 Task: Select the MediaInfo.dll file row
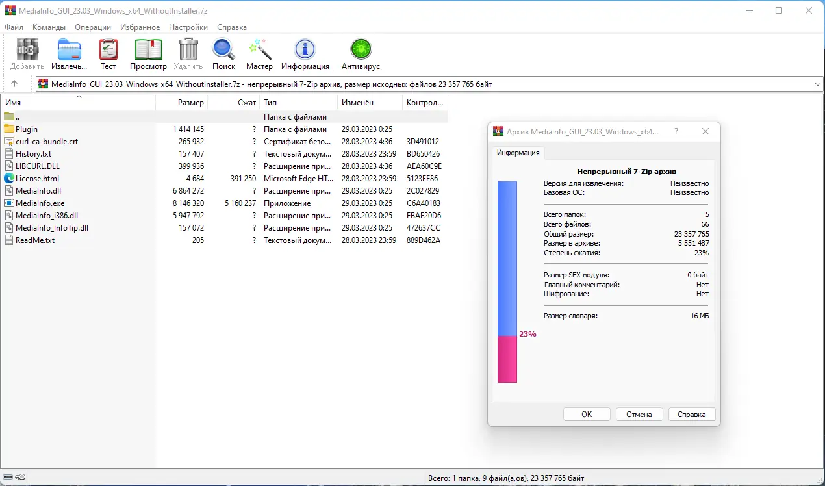pyautogui.click(x=224, y=191)
